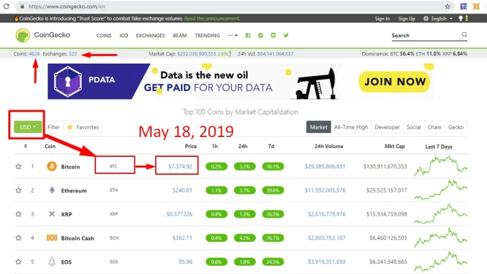Favorite Bitcoin Cash with its star
The image size is (487, 274).
19,238
